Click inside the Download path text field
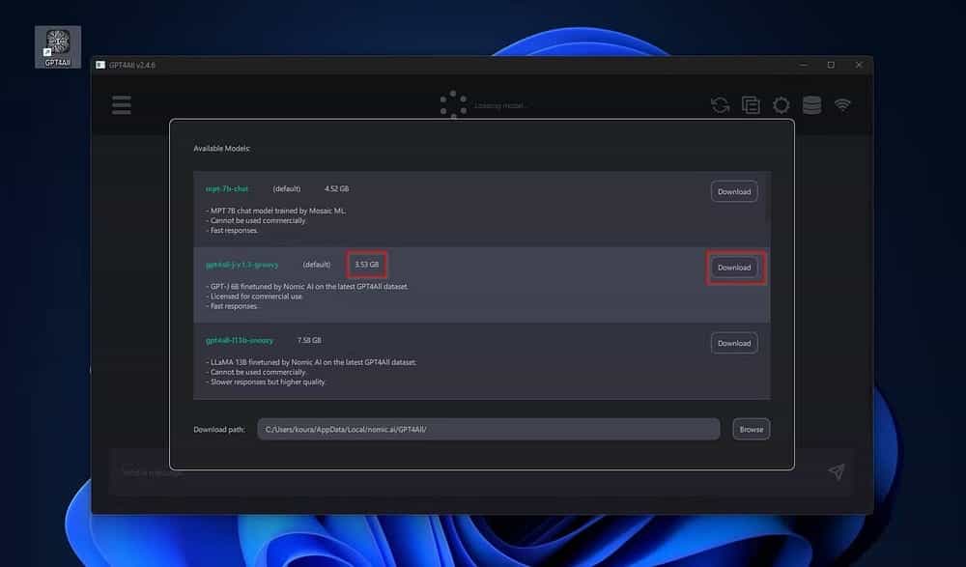The width and height of the screenshot is (966, 567). point(488,429)
